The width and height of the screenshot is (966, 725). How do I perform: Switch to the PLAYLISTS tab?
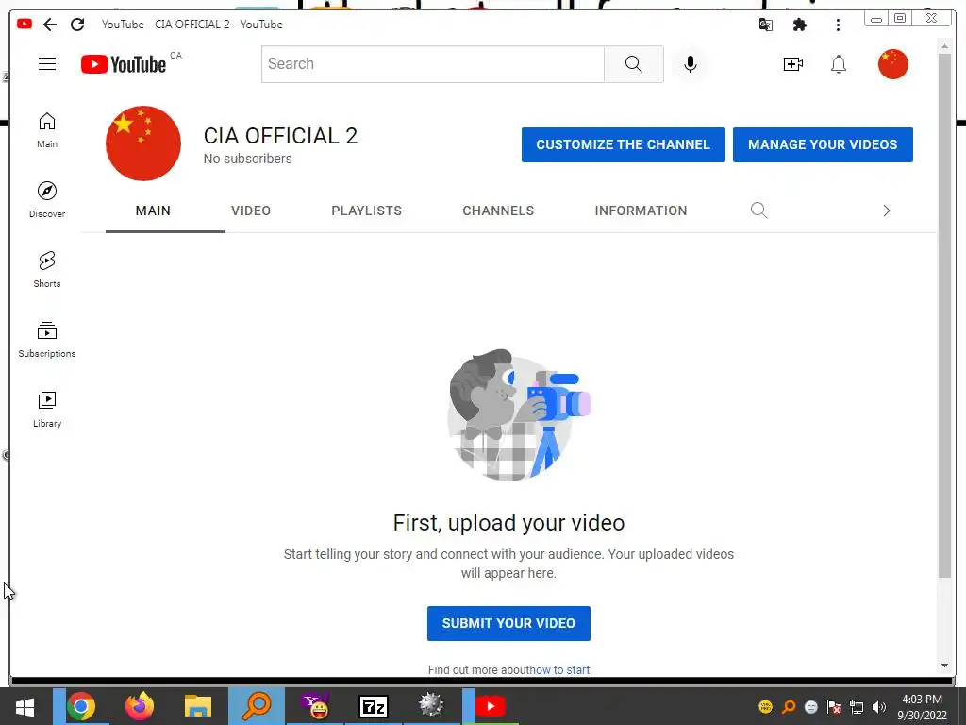[367, 211]
